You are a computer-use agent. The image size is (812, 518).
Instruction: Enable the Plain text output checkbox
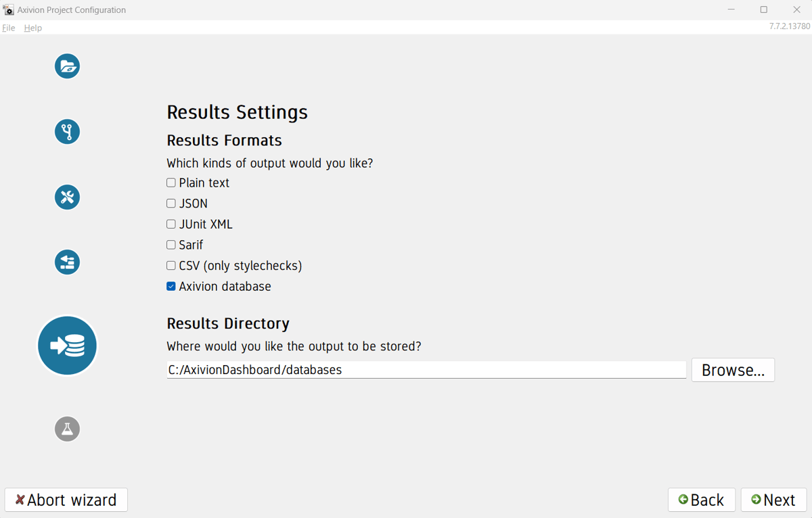point(171,183)
